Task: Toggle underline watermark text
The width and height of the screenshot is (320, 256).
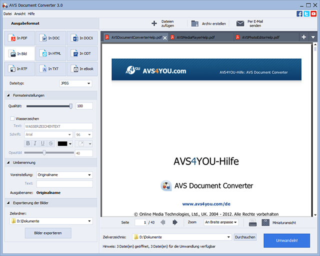Action: point(42,143)
